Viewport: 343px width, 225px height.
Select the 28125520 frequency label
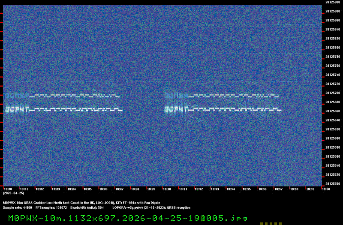click(x=333, y=175)
